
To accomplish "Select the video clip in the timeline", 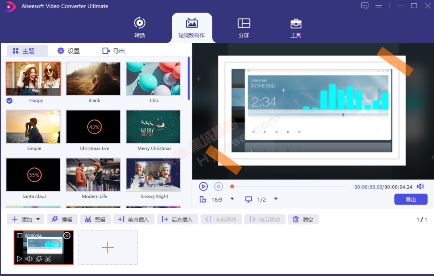I will (x=44, y=247).
